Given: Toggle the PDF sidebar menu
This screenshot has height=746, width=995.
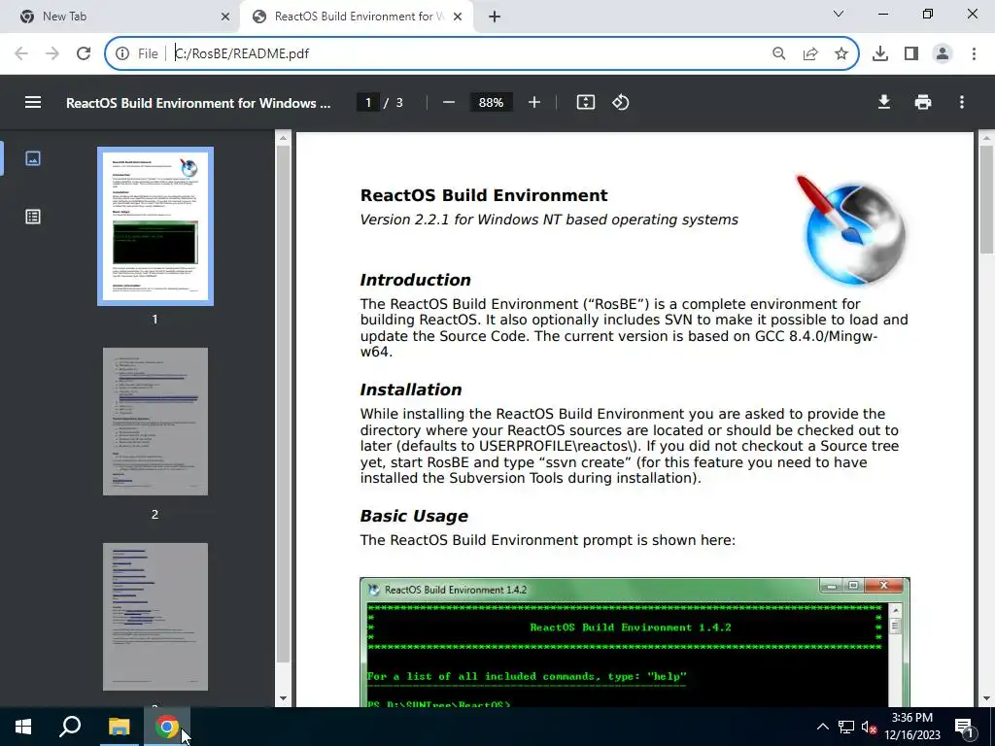Looking at the screenshot, I should click(x=33, y=102).
